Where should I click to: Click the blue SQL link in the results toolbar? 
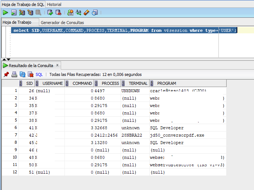[x=39, y=74]
